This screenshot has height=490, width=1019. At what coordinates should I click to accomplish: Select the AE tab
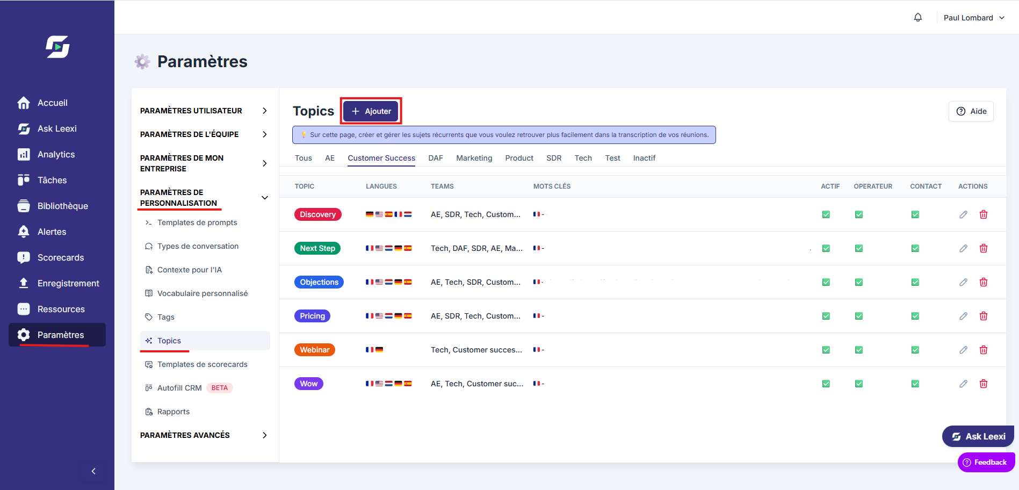click(x=330, y=158)
